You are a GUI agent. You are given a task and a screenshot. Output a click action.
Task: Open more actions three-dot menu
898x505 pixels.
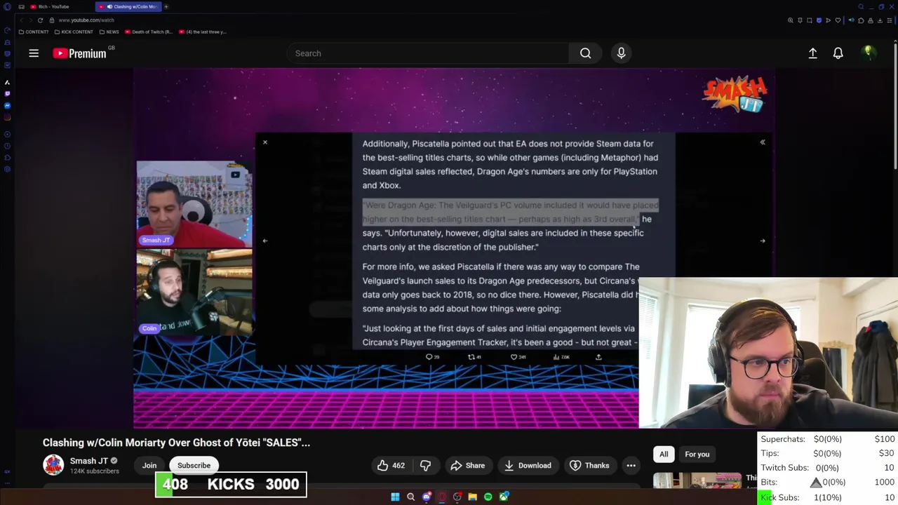631,466
